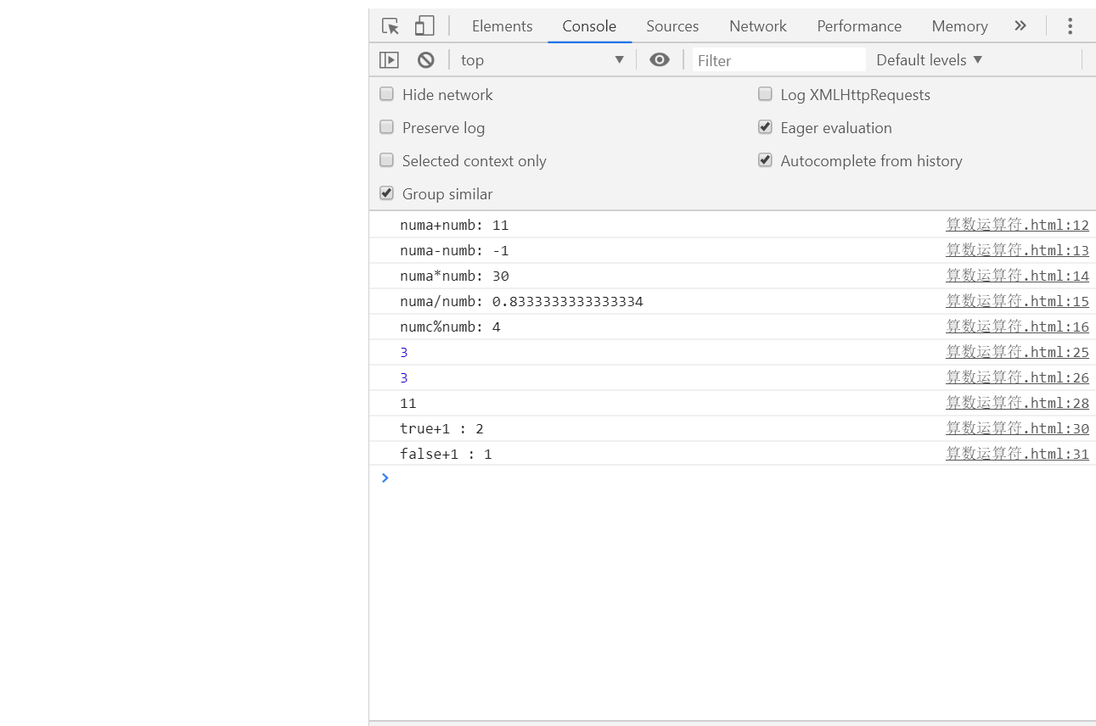Viewport: 1096px width, 726px height.
Task: Open source link 算数运算符.html:12
Action: pyautogui.click(x=1017, y=225)
